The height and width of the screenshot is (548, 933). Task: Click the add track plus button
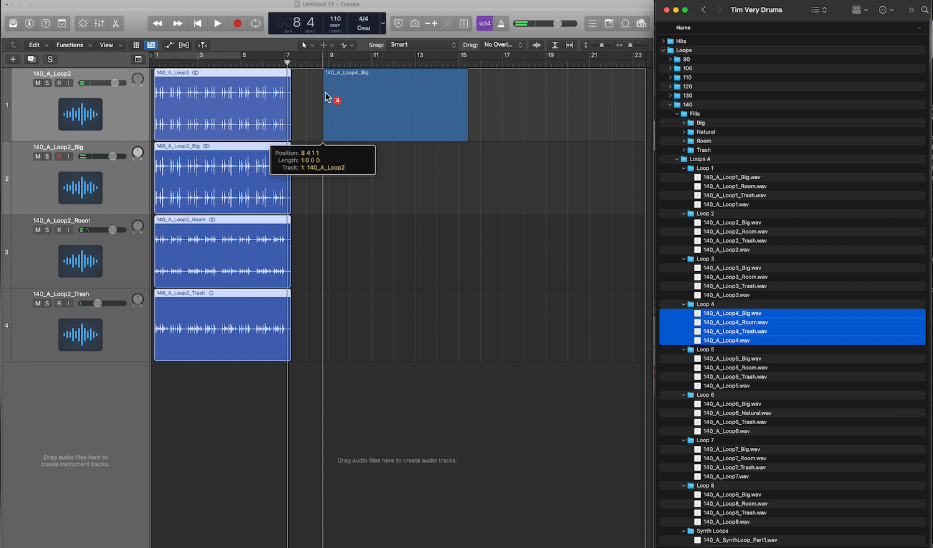click(x=12, y=59)
